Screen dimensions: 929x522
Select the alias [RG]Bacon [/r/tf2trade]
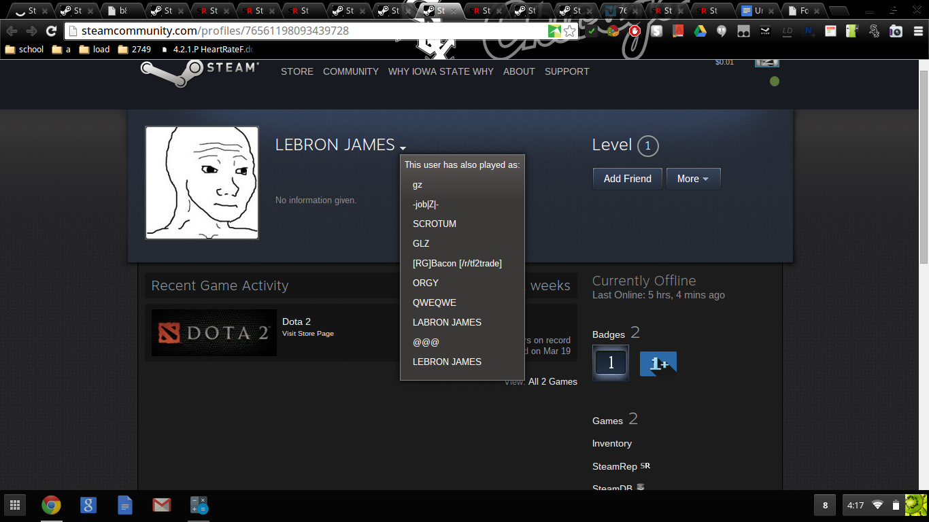457,263
